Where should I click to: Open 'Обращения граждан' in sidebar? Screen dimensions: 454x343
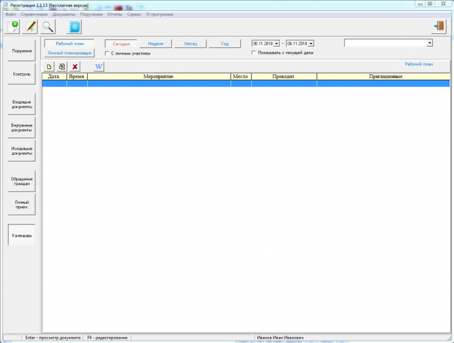click(22, 181)
